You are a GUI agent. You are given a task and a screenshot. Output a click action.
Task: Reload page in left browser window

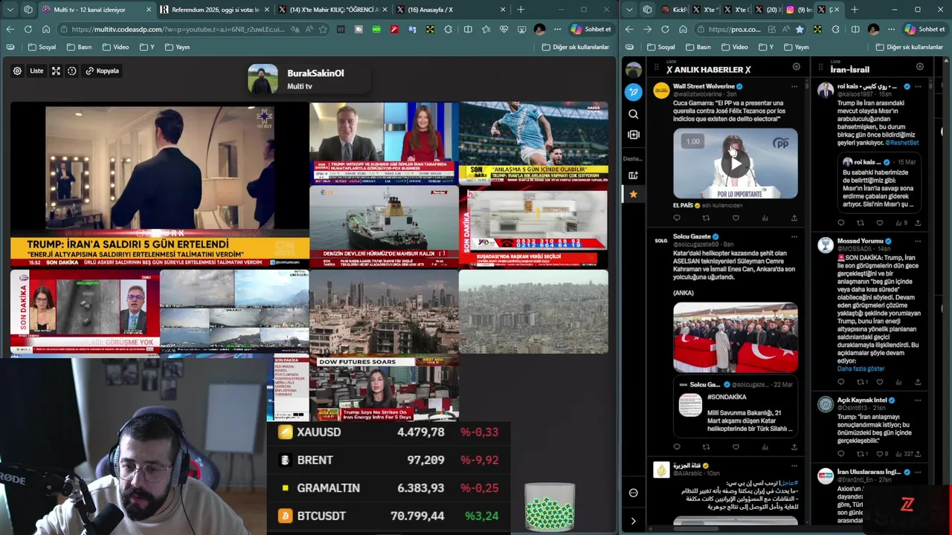[28, 29]
